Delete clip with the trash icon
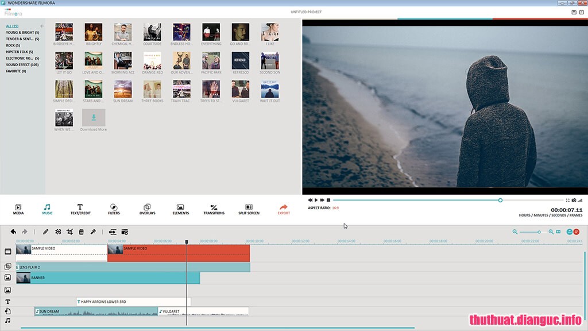Viewport: 588px width, 331px height. pyautogui.click(x=82, y=232)
